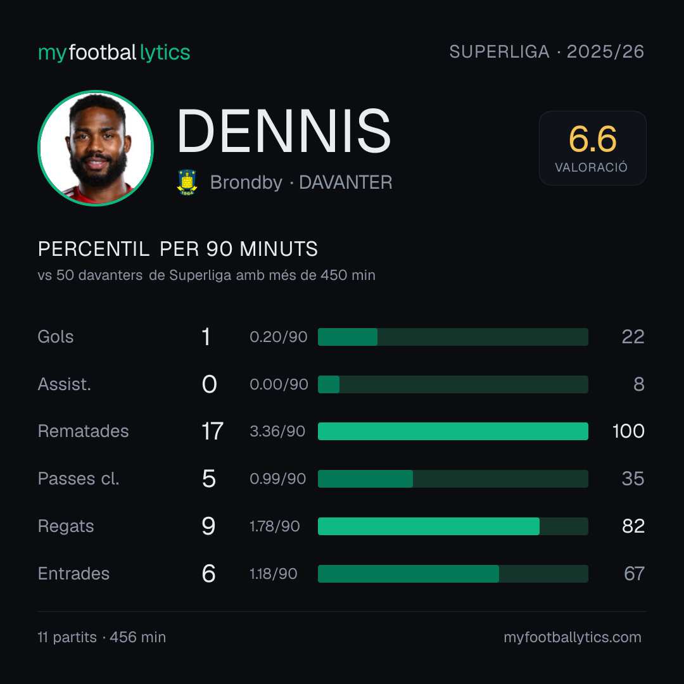Click the Dennis player portrait
This screenshot has width=684, height=684.
(96, 148)
